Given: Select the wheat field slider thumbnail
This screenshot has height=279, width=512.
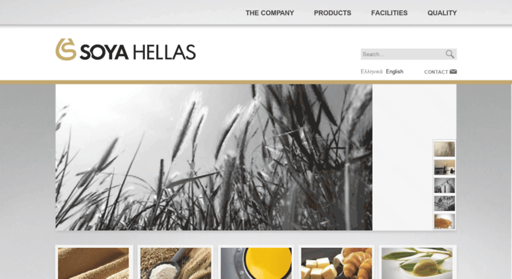Looking at the screenshot, I should pyautogui.click(x=444, y=149).
